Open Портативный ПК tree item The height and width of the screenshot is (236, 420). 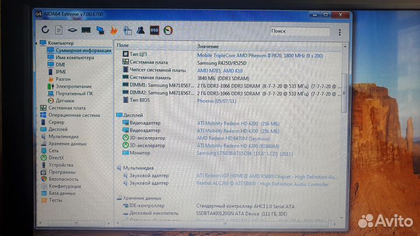(74, 94)
